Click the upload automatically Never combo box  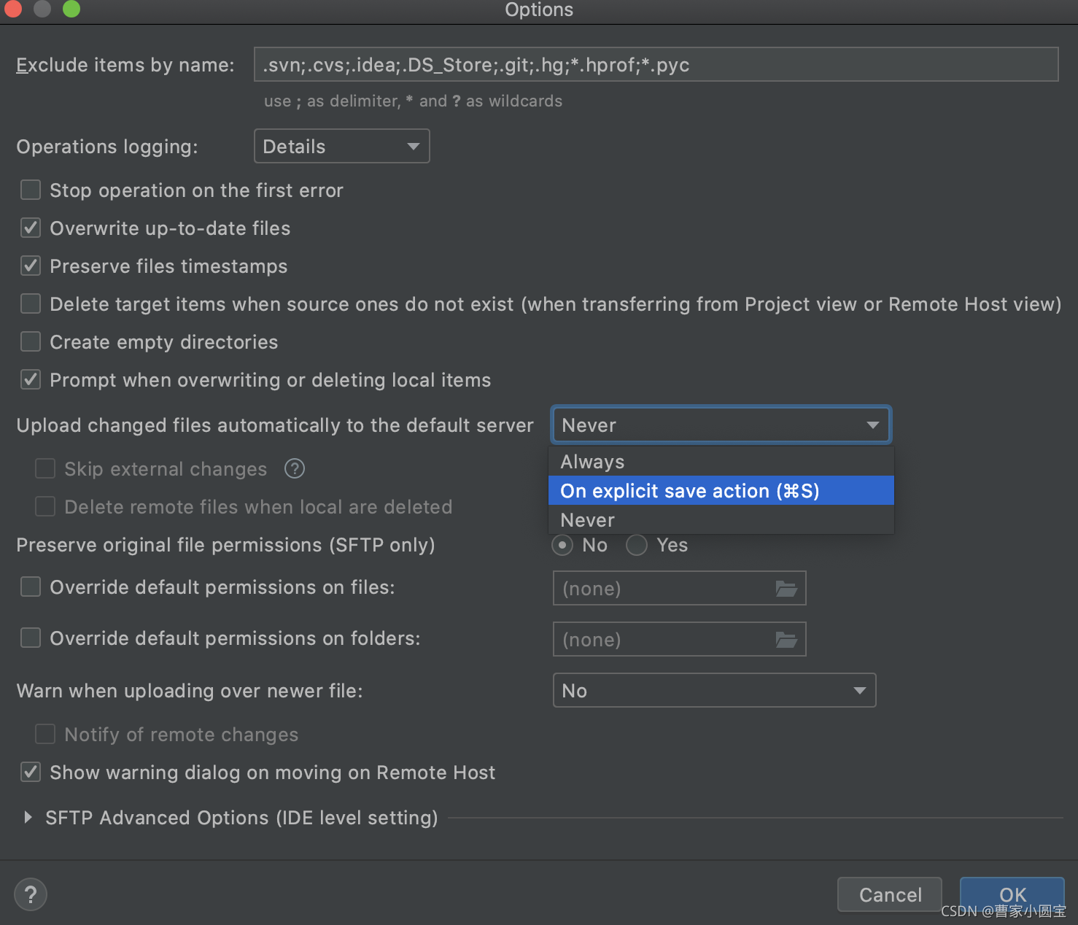click(721, 425)
